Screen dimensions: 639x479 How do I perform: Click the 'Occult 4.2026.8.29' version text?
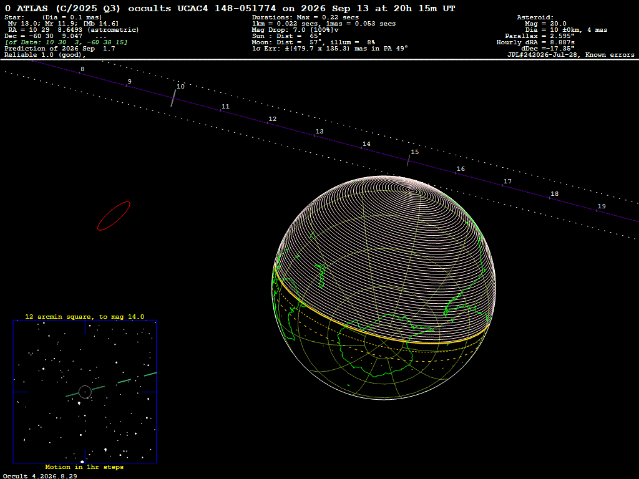40,476
